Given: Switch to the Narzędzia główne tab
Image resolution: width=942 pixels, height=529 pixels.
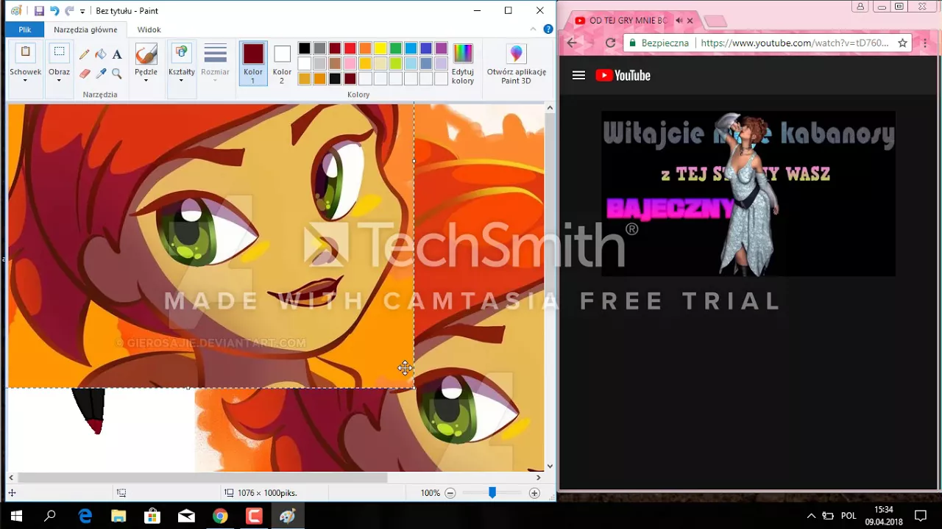Looking at the screenshot, I should [85, 30].
